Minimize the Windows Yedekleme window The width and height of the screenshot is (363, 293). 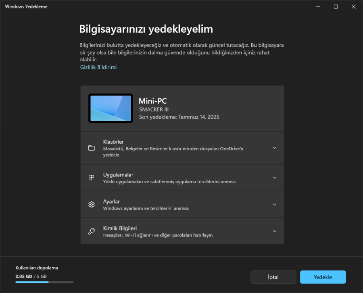tap(318, 6)
